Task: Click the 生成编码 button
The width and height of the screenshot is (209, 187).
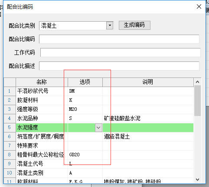Action: [x=134, y=25]
